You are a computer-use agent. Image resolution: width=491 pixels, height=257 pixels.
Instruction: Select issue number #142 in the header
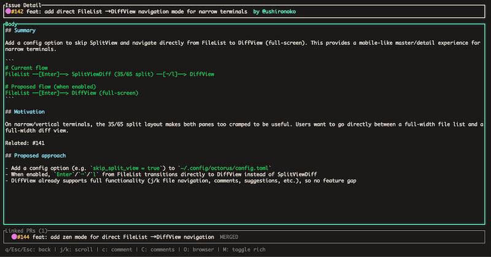pyautogui.click(x=17, y=12)
